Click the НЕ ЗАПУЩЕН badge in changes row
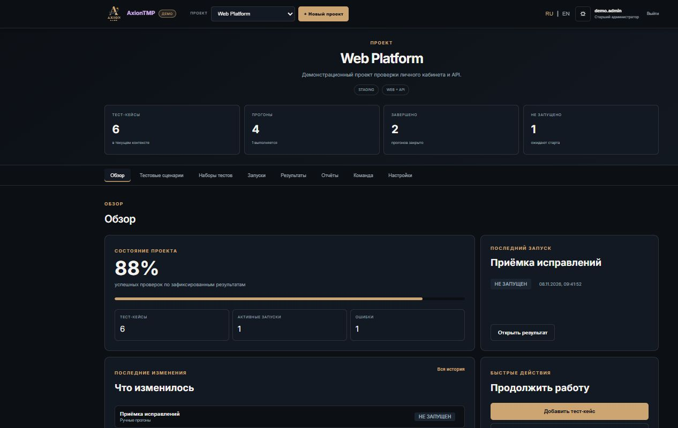Screen dimensions: 678x428 tap(435, 416)
